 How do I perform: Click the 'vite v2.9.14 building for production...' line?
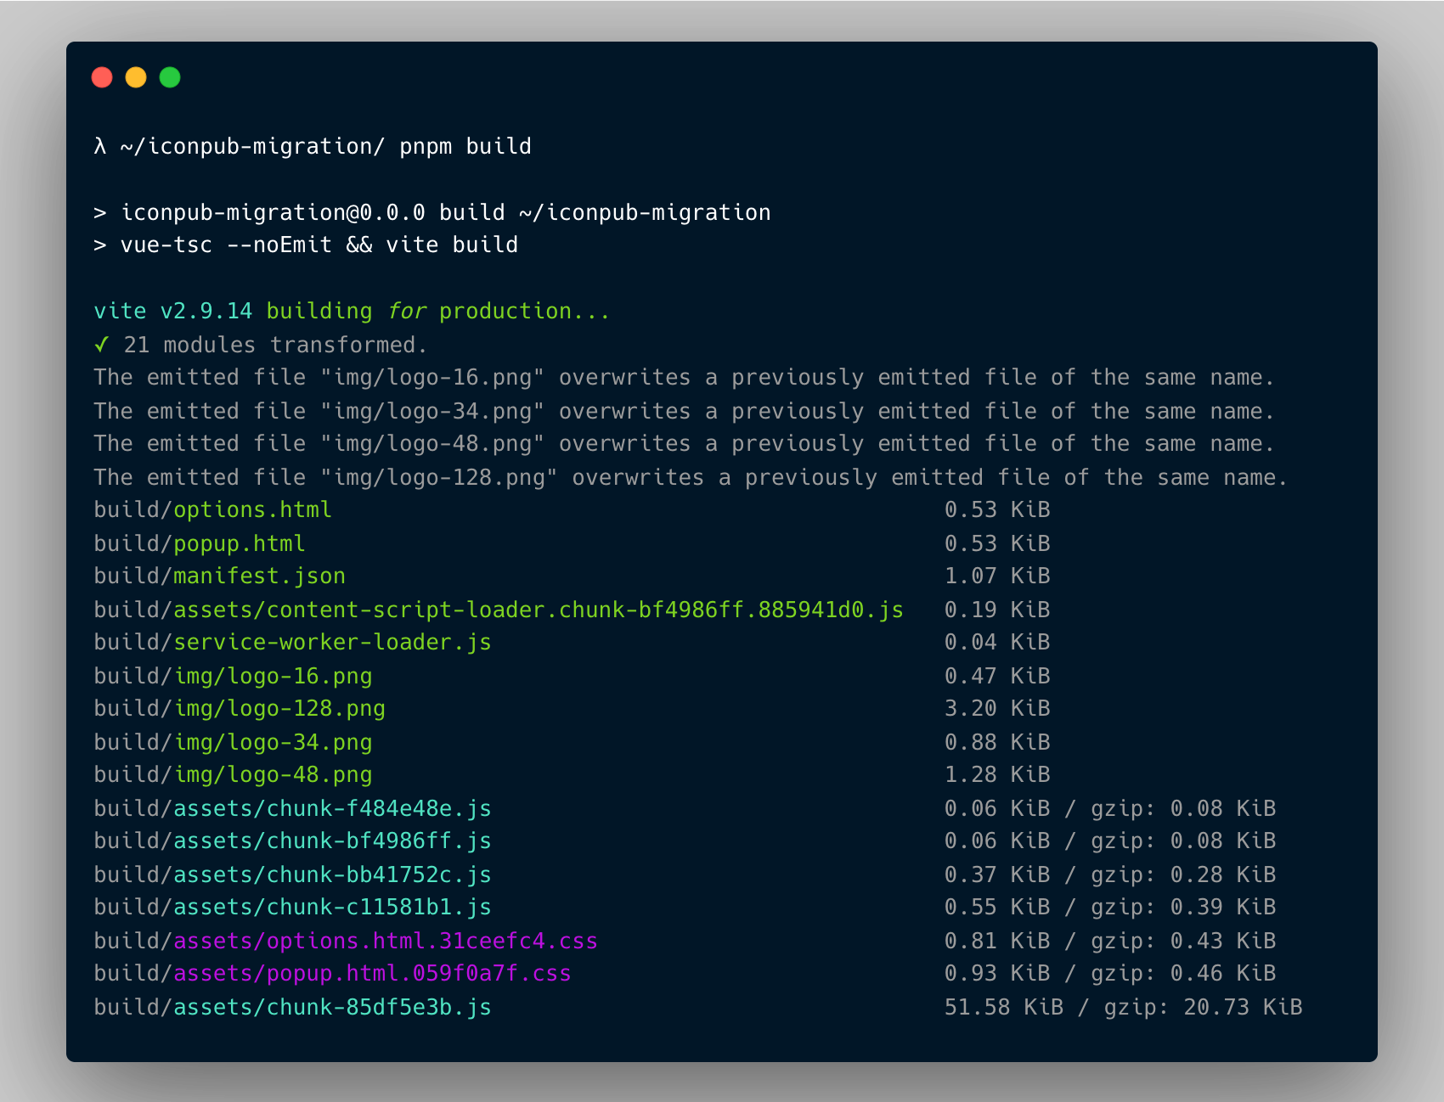pos(353,311)
